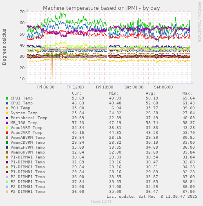Click the 'Fri 12:00' time axis label
203x206 pixels.
coord(75,87)
